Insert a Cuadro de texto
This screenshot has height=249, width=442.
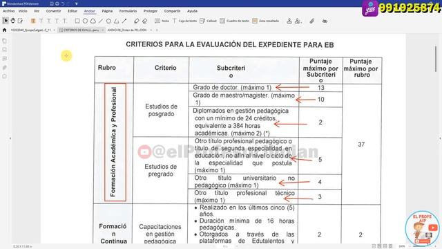tap(235, 21)
